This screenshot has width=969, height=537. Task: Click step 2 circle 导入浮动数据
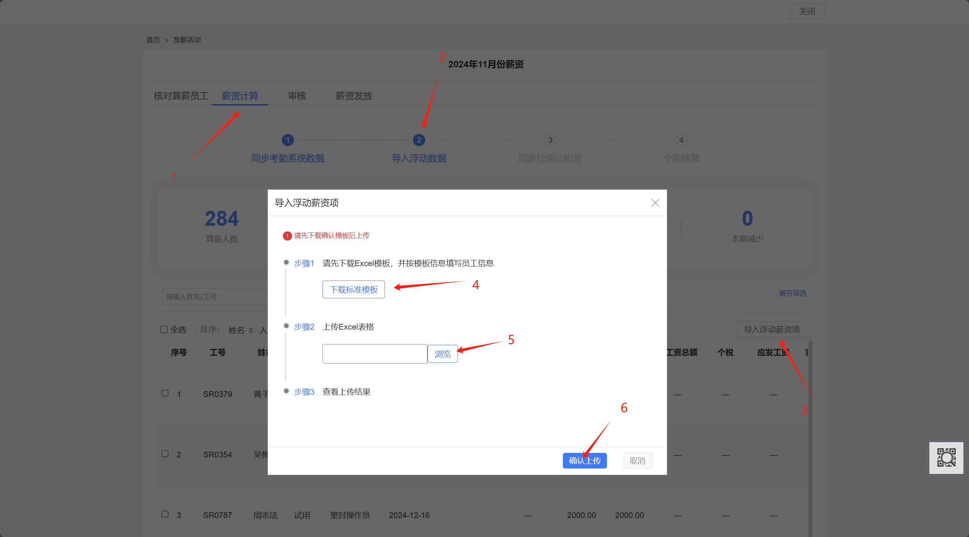[x=419, y=140]
